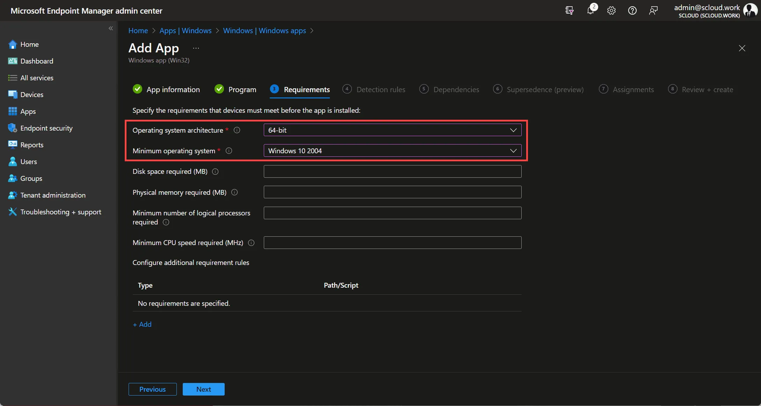
Task: Show info for Physical memory required
Action: tap(234, 192)
